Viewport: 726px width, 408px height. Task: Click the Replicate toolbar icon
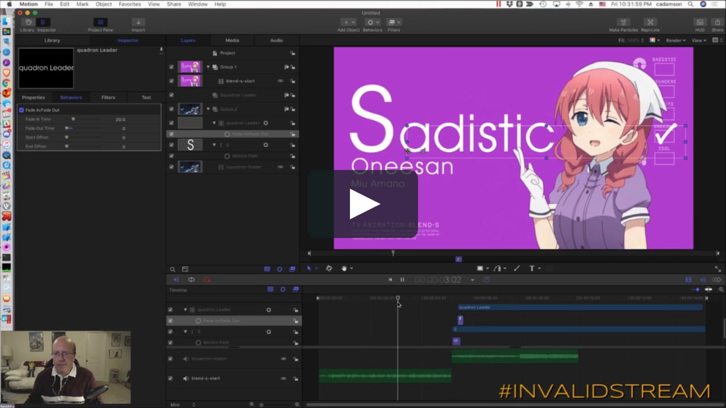click(650, 22)
